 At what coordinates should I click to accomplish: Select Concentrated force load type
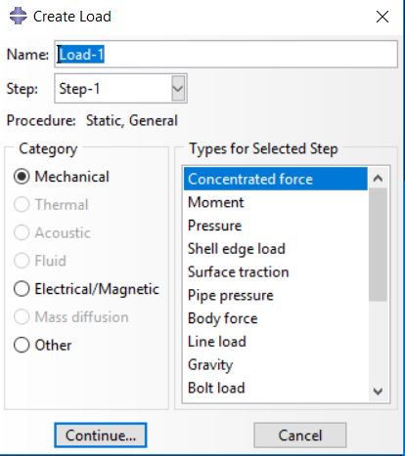click(x=276, y=179)
